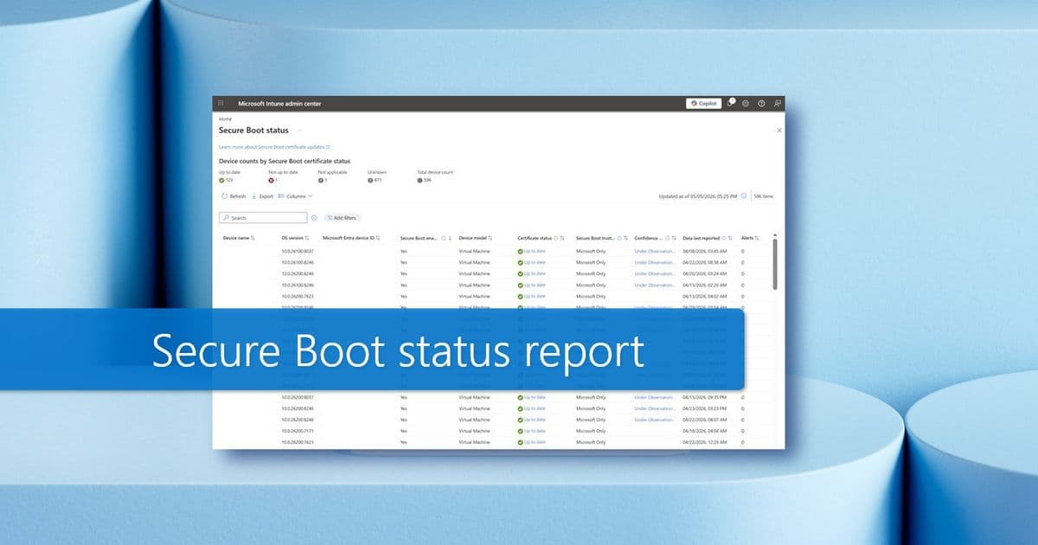Click the red Not up to date count icon
Viewport: 1038px width, 545px height.
click(x=271, y=180)
